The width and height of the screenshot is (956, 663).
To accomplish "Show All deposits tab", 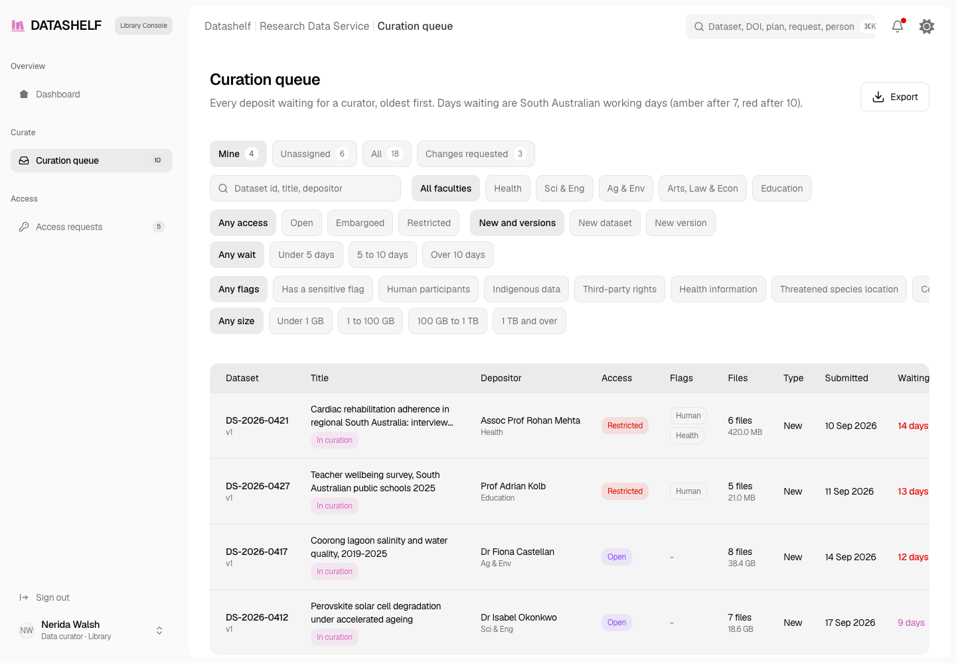I will pyautogui.click(x=387, y=154).
